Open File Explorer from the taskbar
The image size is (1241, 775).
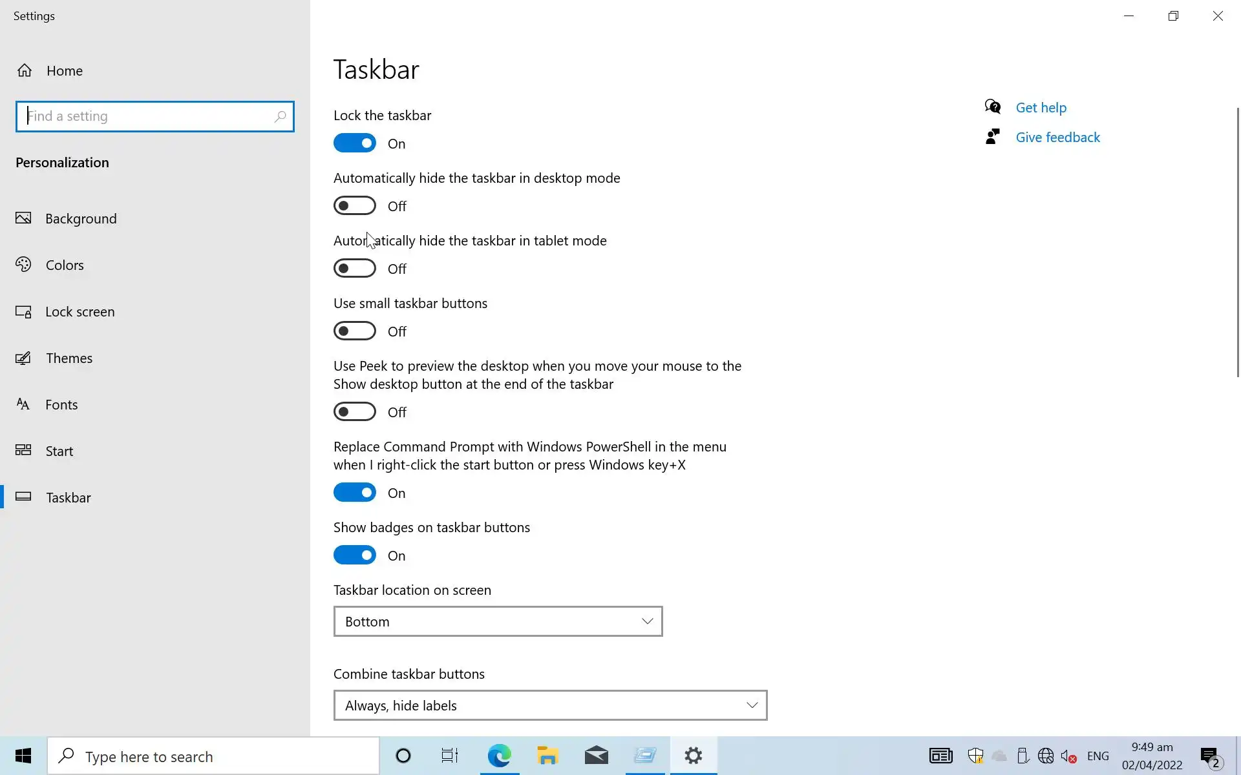click(x=547, y=756)
